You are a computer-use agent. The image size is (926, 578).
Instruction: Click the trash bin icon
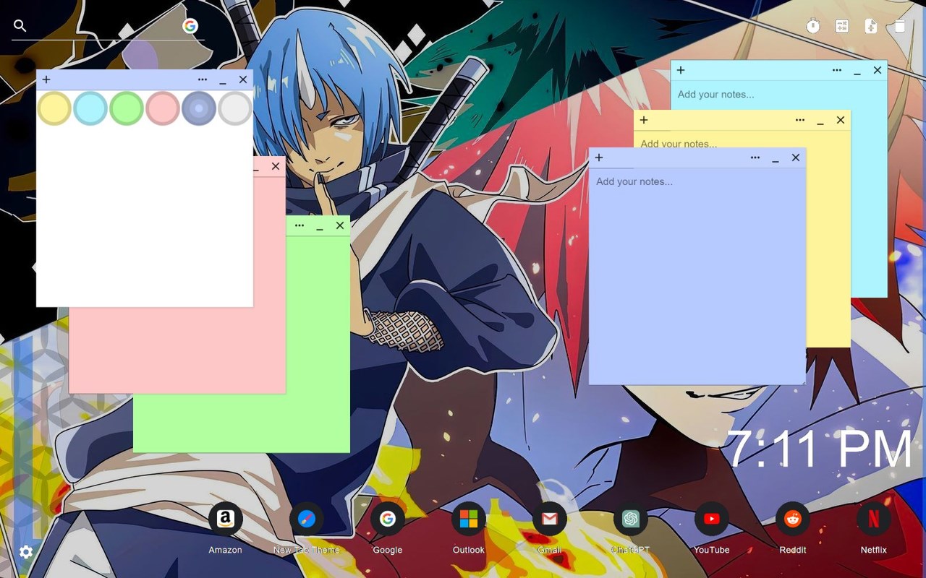click(899, 26)
